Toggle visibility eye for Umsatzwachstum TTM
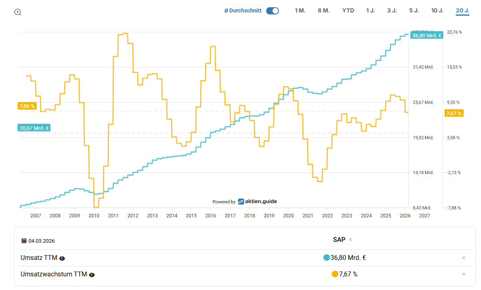The height and width of the screenshot is (290, 481). (x=92, y=275)
